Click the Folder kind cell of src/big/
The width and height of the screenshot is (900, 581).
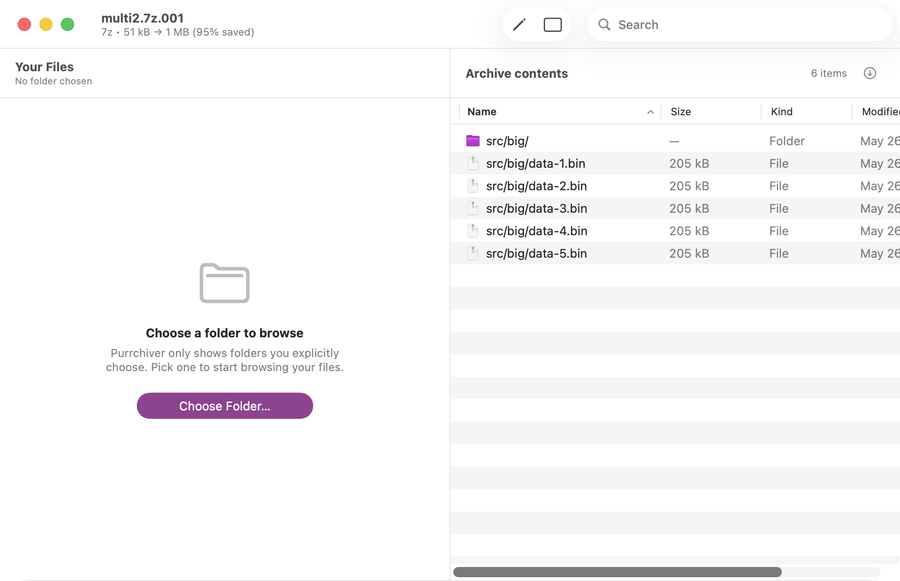[787, 141]
